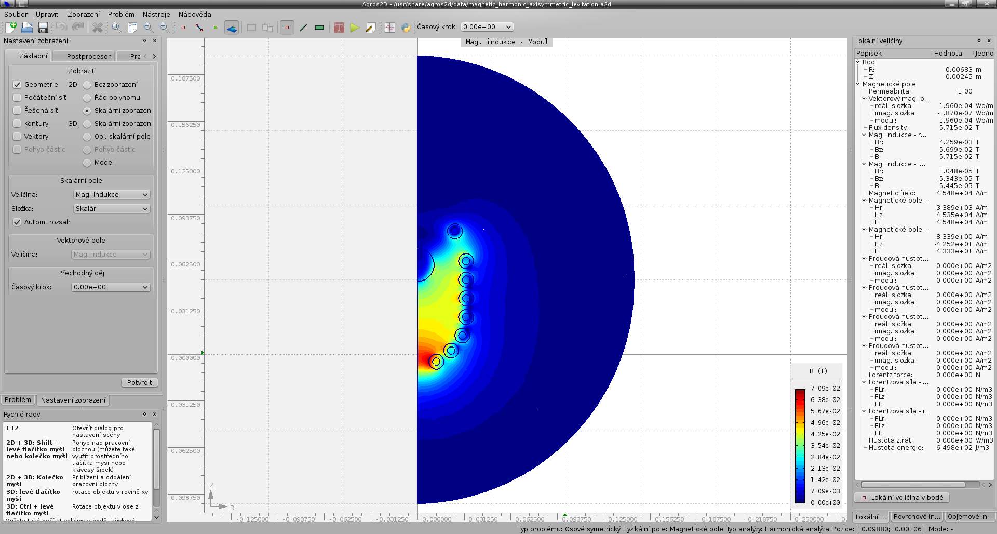997x534 pixels.
Task: Enable the Kontury checkbox
Action: pos(17,124)
